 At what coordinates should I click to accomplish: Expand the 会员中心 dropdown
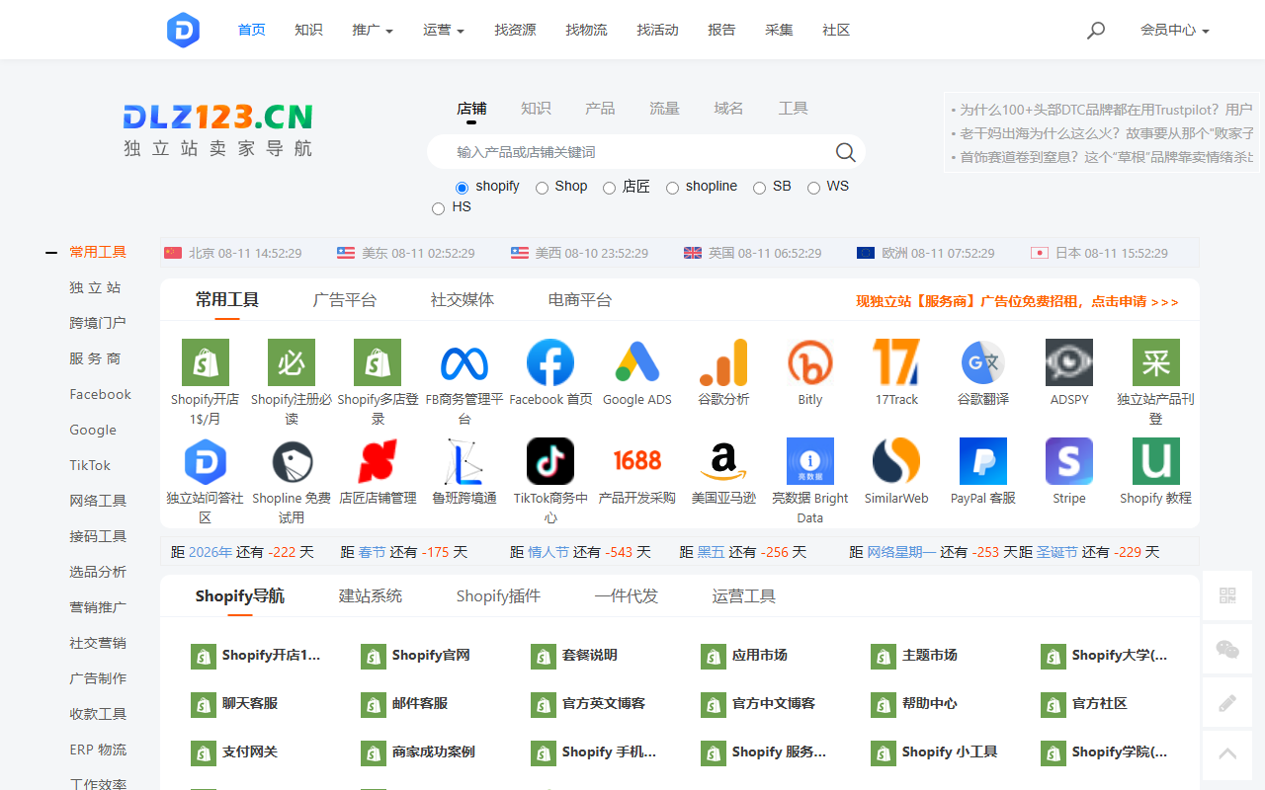(1175, 31)
